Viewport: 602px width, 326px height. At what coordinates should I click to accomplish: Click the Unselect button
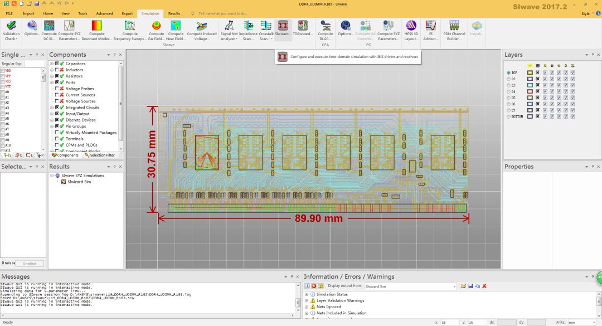(30, 264)
